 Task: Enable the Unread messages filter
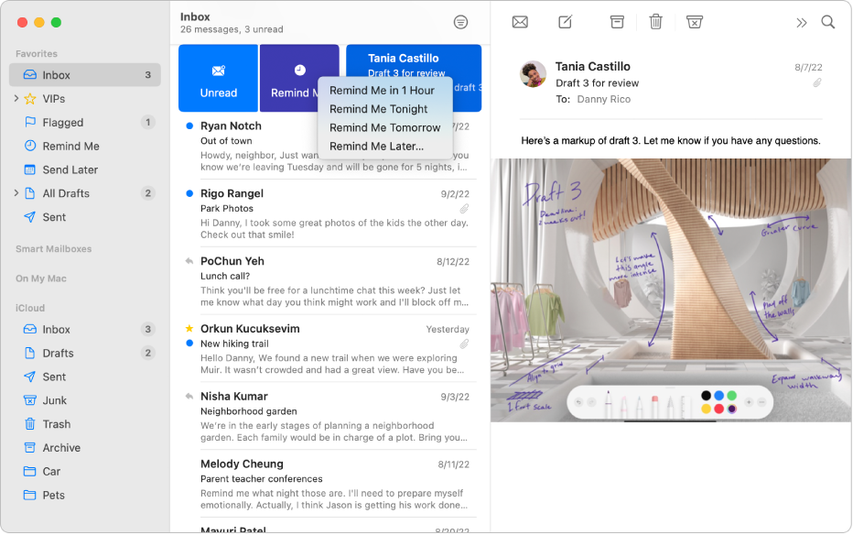coord(217,78)
